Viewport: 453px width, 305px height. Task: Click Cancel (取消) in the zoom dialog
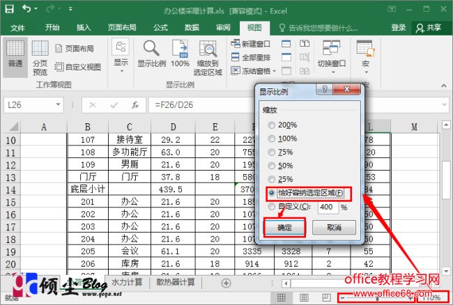point(334,228)
